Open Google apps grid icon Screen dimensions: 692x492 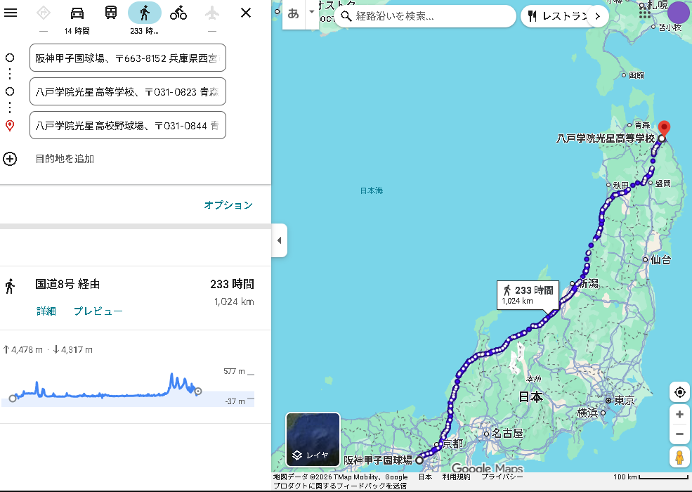tap(645, 13)
